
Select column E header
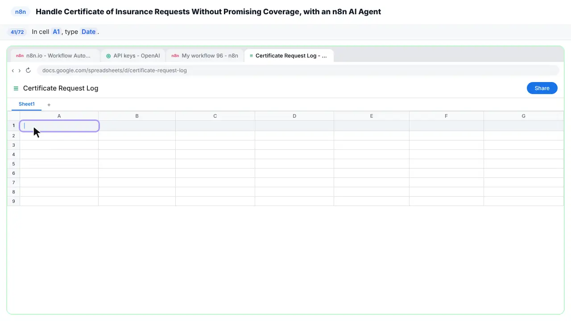point(372,116)
